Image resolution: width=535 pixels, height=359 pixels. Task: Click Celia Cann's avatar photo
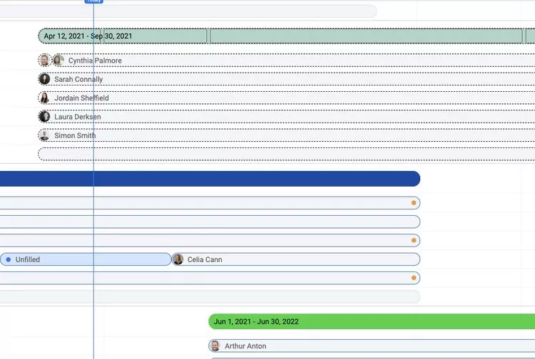[x=178, y=259]
